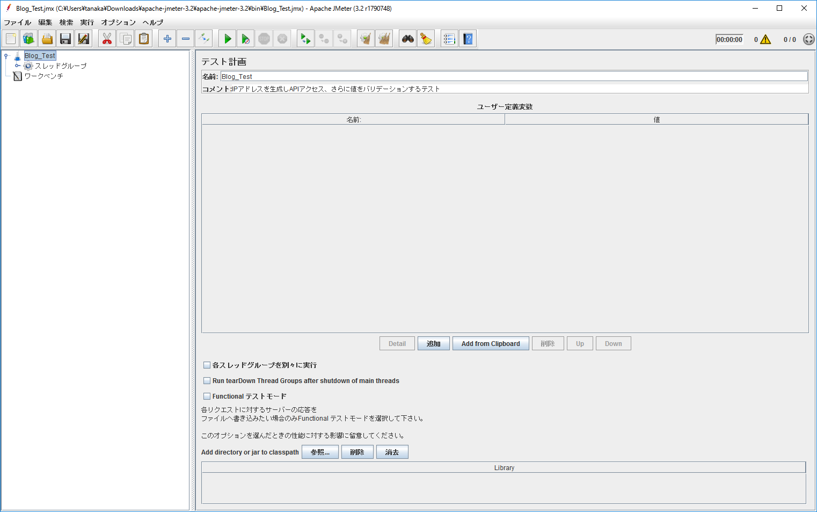Click the Start no pauses icon
817x512 pixels.
[246, 39]
